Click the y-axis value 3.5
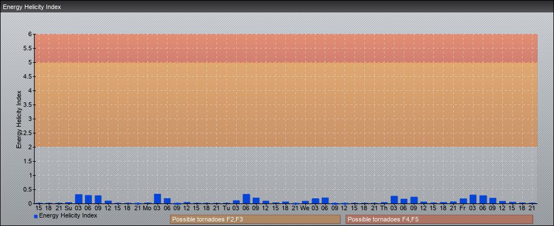The width and height of the screenshot is (554, 226). coord(28,105)
